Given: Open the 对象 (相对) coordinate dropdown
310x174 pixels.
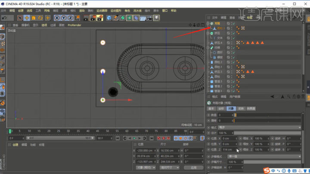Looking at the screenshot, I should point(145,168).
